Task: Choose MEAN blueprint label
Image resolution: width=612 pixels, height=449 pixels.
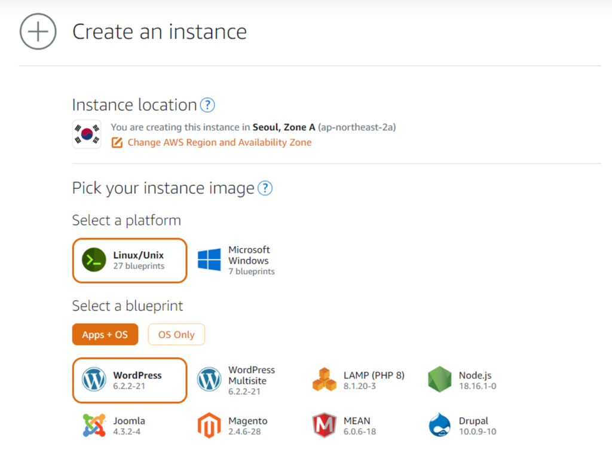Action: pyautogui.click(x=357, y=421)
